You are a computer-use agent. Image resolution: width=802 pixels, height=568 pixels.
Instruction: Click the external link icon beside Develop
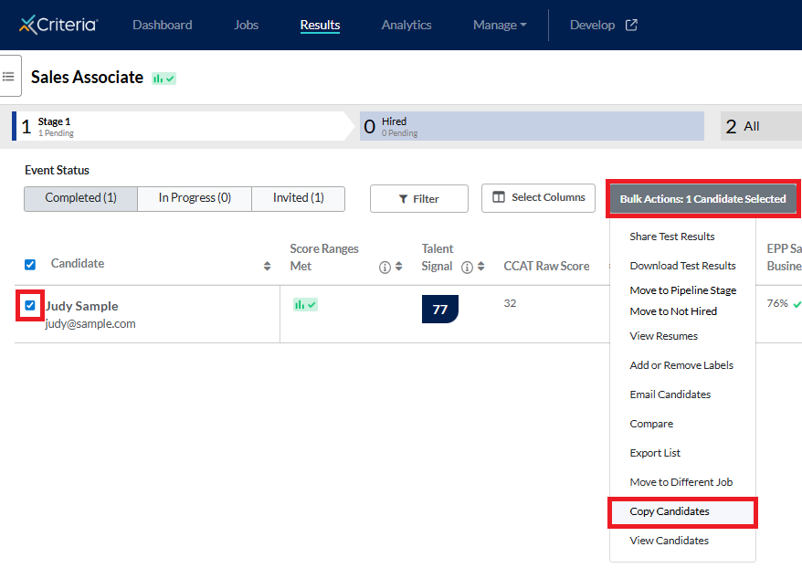coord(631,25)
